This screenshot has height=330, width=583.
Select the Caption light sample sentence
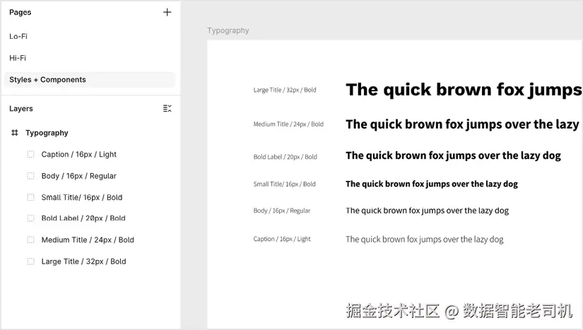click(x=424, y=240)
